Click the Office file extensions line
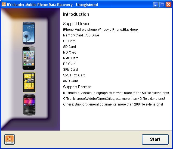The width and height of the screenshot is (173, 149). (114, 99)
